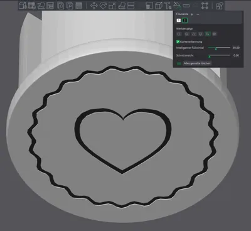Click the Arrange all objects icon
This screenshot has height=231, width=251.
(50, 6)
